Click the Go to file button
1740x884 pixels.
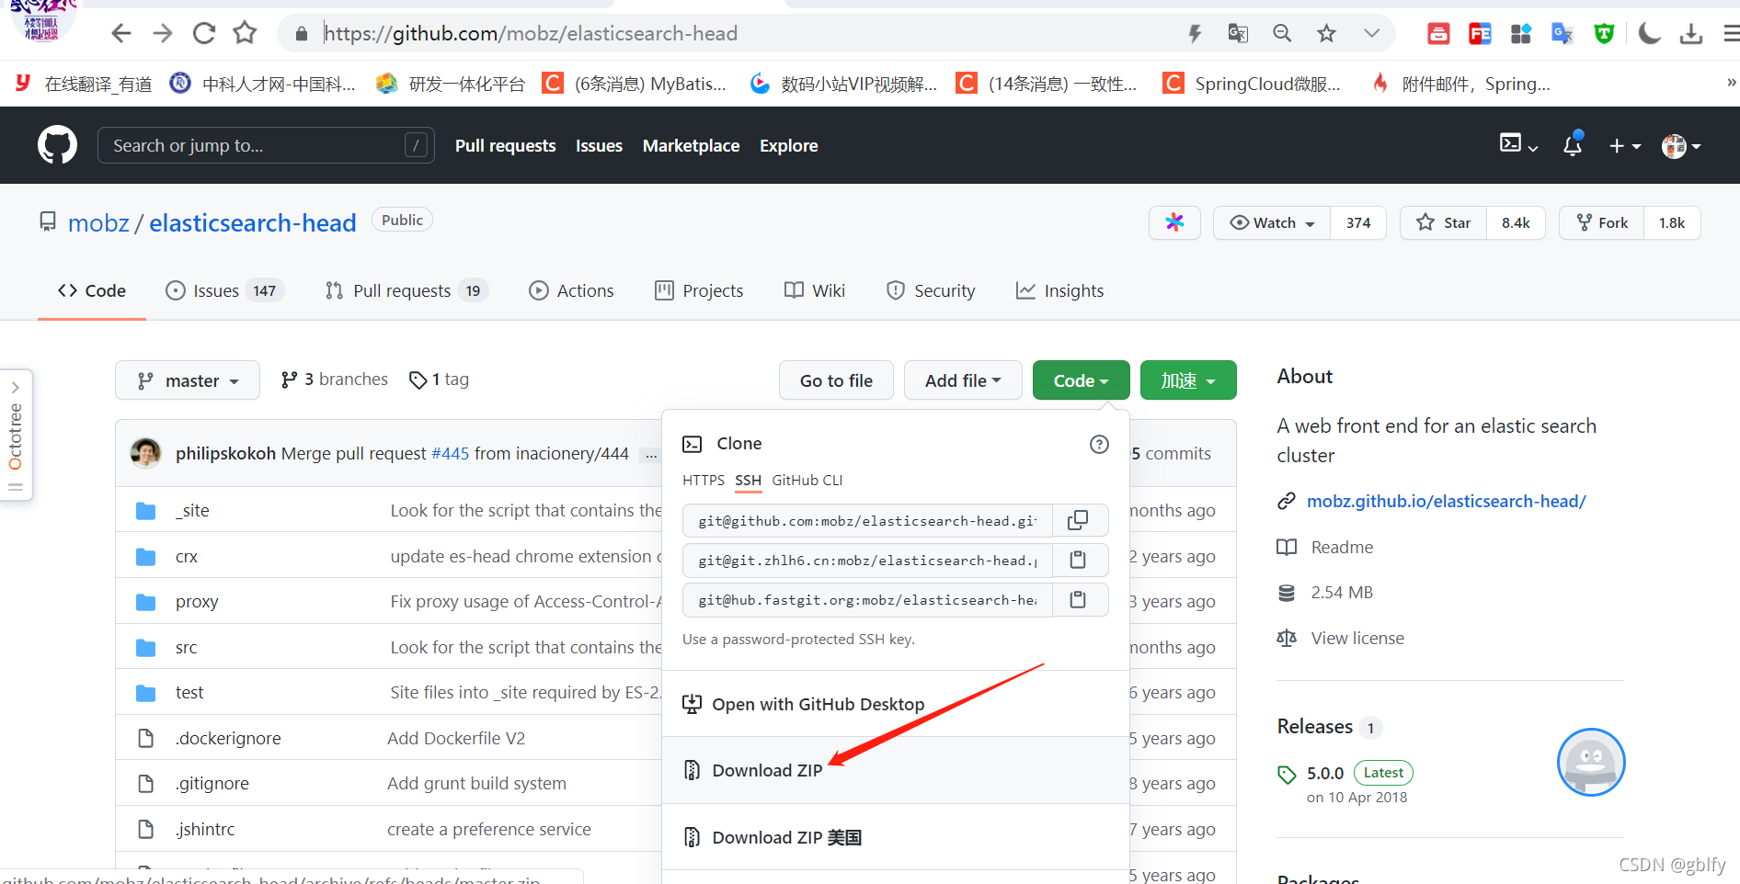(836, 380)
